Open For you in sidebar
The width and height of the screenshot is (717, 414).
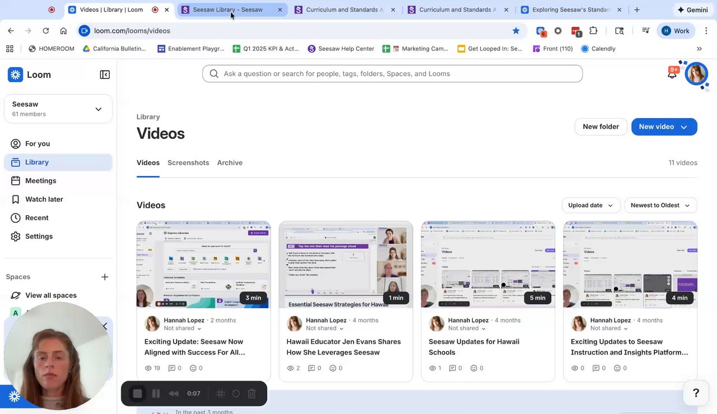(58, 143)
